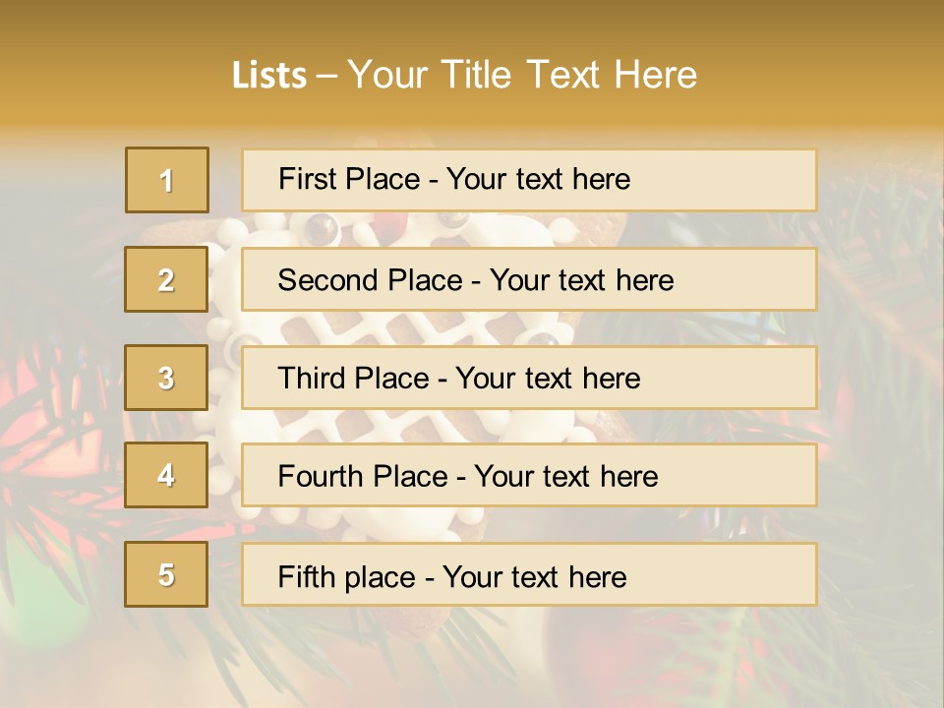
Task: Select the 'Fourth Place' text bar
Action: (x=529, y=476)
